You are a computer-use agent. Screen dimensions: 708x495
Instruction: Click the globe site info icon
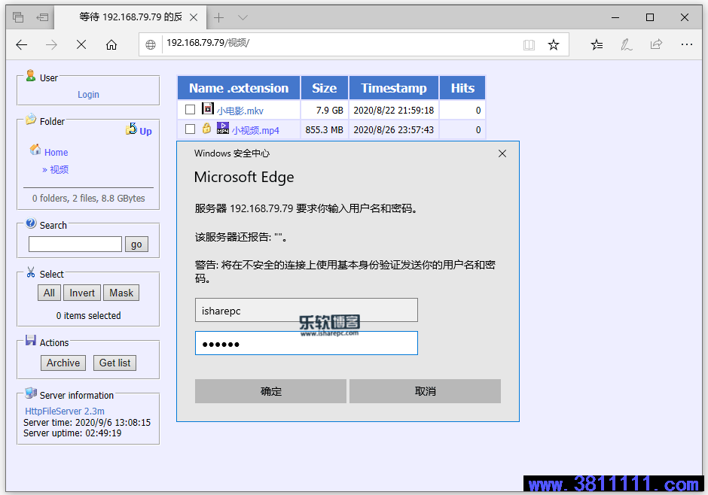pos(151,44)
